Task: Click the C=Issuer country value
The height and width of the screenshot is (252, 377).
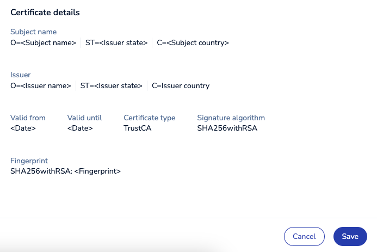Action: (x=181, y=85)
